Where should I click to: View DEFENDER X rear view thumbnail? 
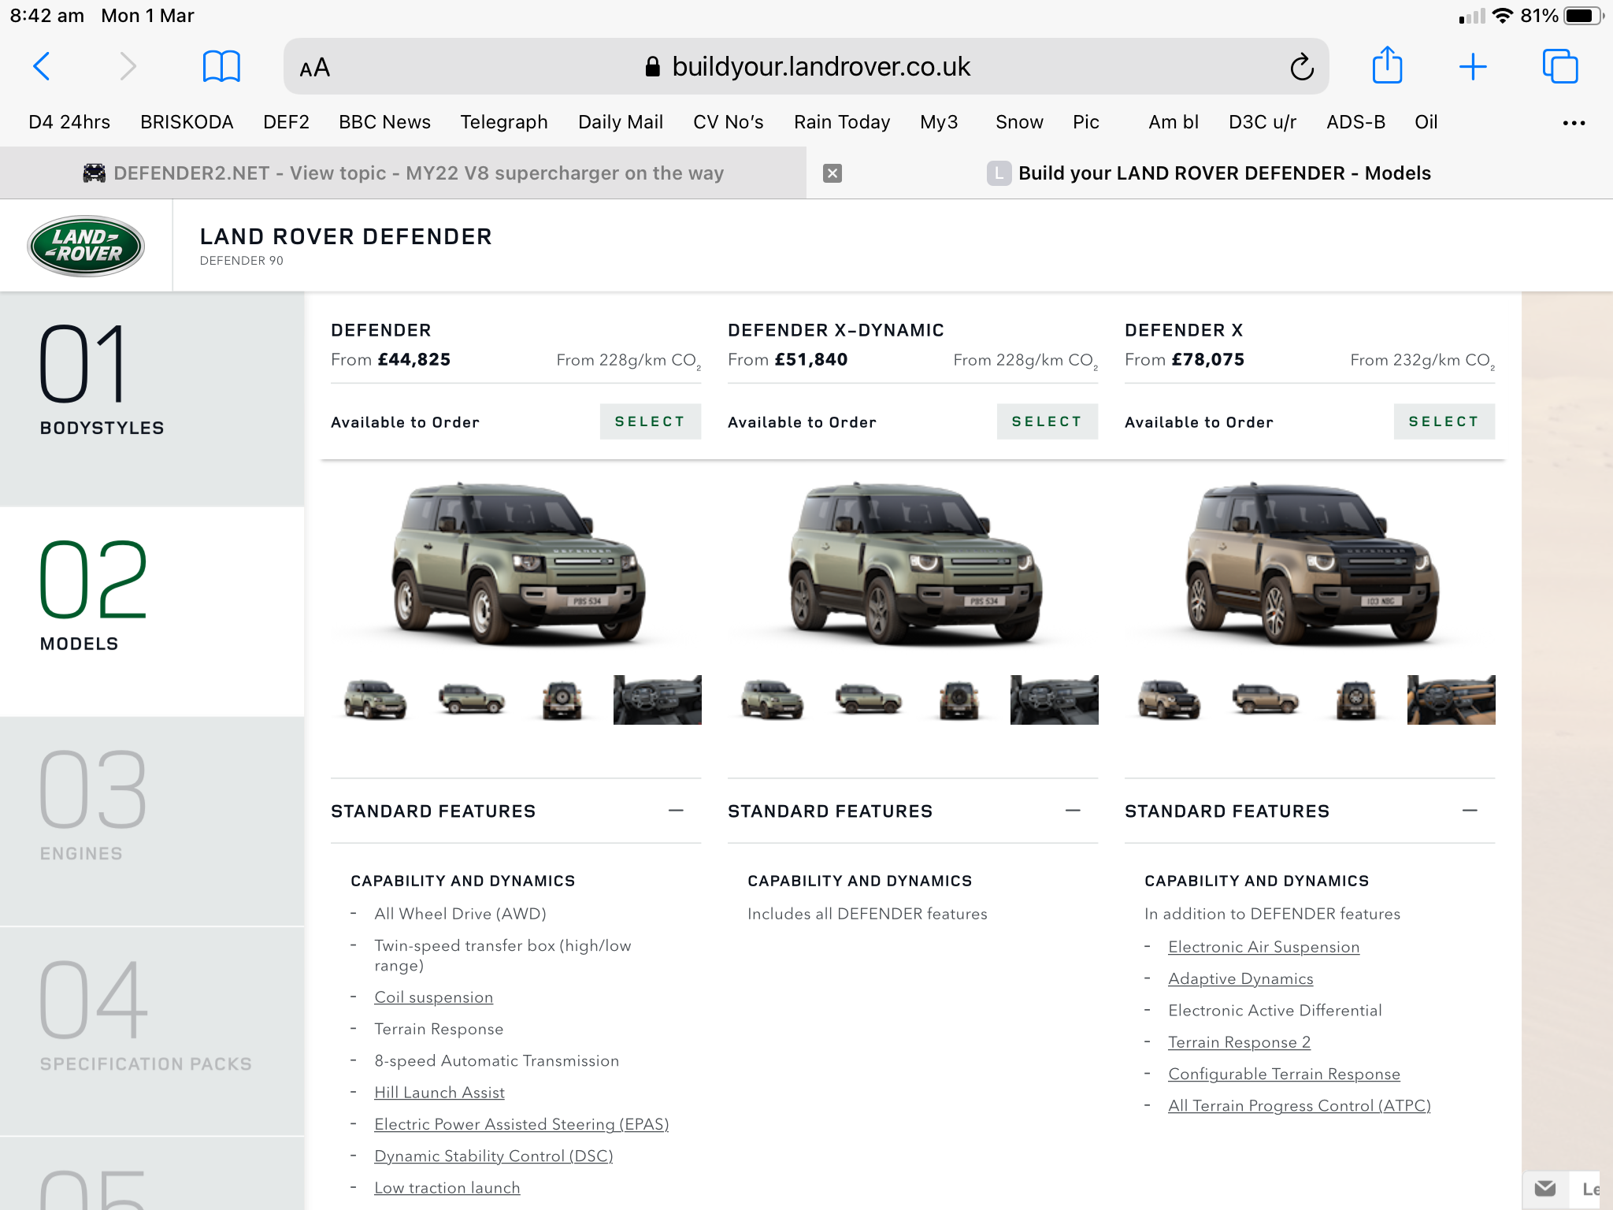tap(1356, 700)
